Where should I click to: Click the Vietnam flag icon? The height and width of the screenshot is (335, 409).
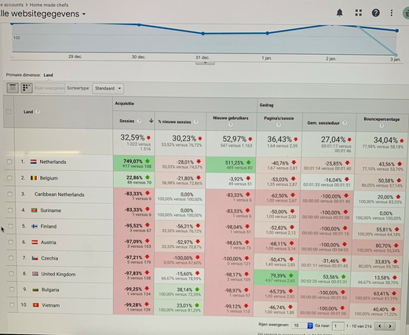coord(36,305)
